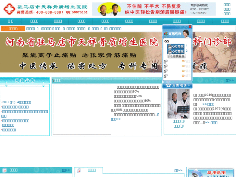Click the consultant woman photo in widget

click(x=187, y=33)
